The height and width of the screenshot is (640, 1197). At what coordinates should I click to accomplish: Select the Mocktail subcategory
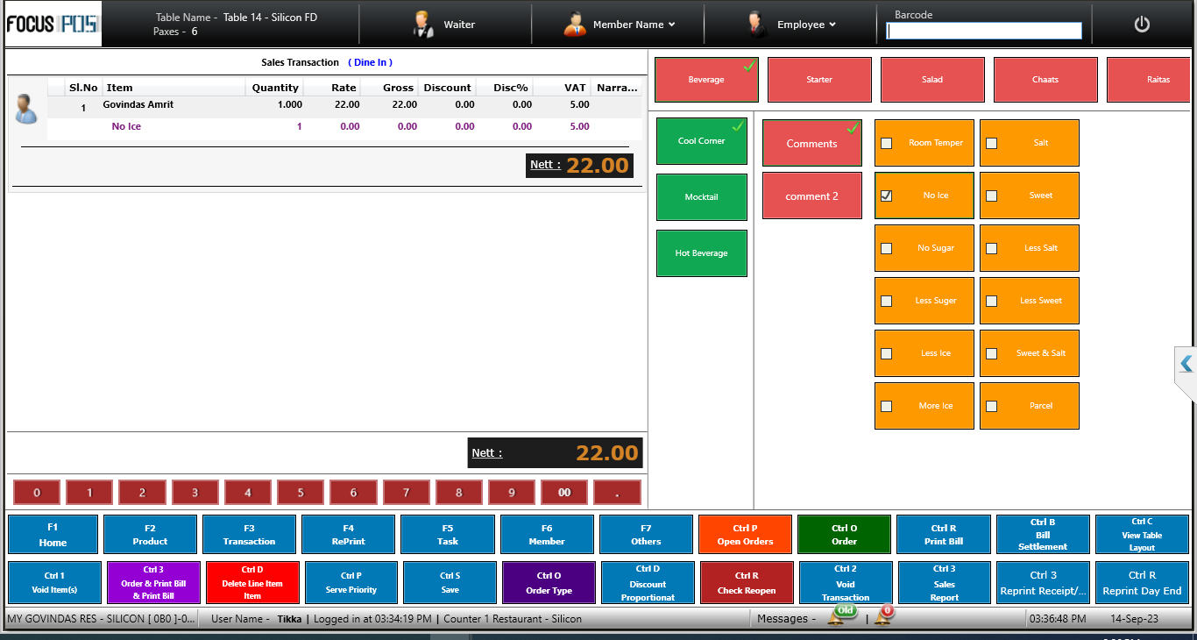(701, 197)
